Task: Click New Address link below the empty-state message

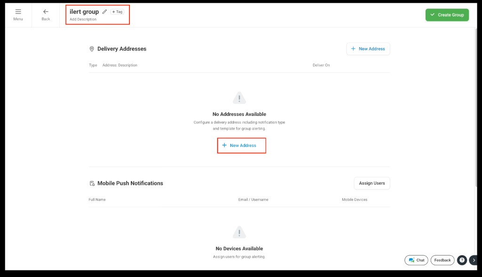Action: (241, 146)
